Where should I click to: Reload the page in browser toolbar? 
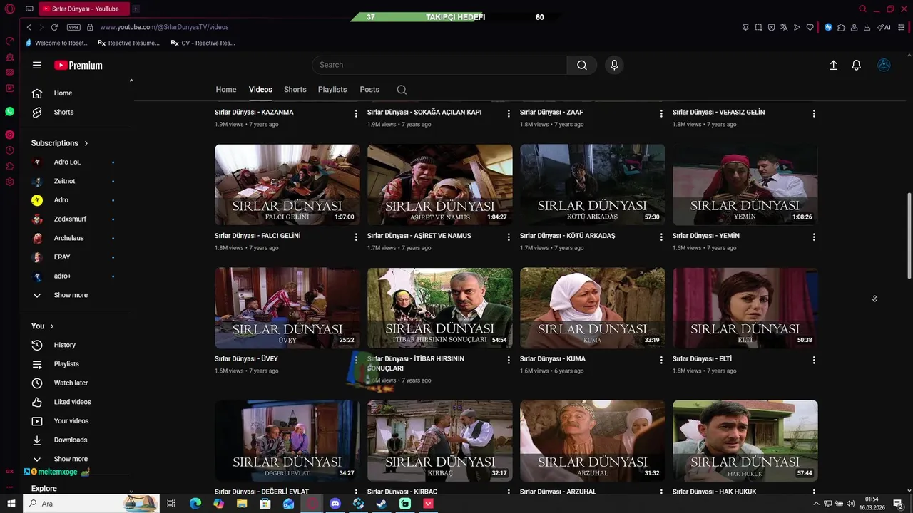pyautogui.click(x=54, y=27)
